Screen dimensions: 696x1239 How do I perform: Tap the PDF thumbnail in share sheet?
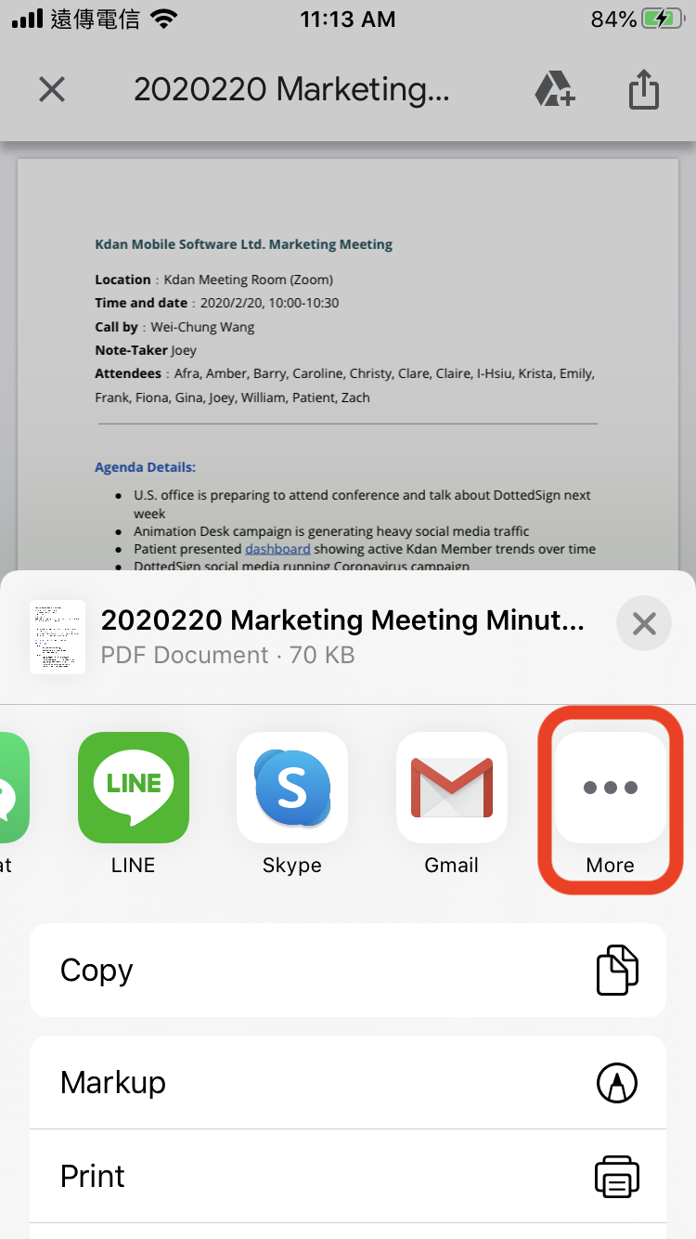[x=58, y=637]
